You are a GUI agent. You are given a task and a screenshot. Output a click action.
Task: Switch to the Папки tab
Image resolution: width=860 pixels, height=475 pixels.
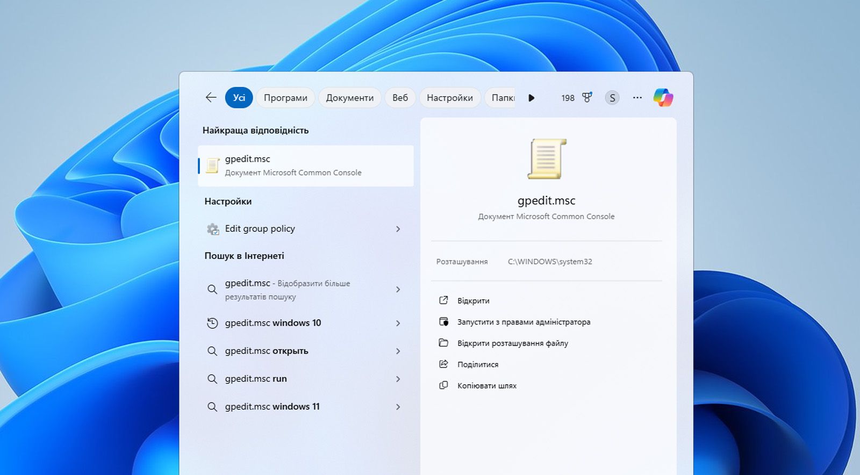click(500, 98)
